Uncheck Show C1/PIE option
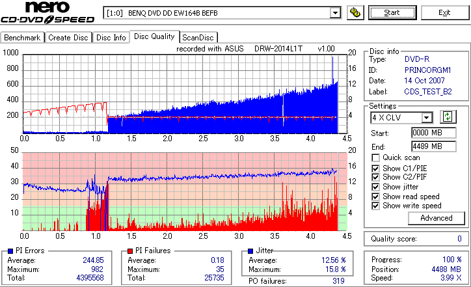This screenshot has width=471, height=287. 375,169
